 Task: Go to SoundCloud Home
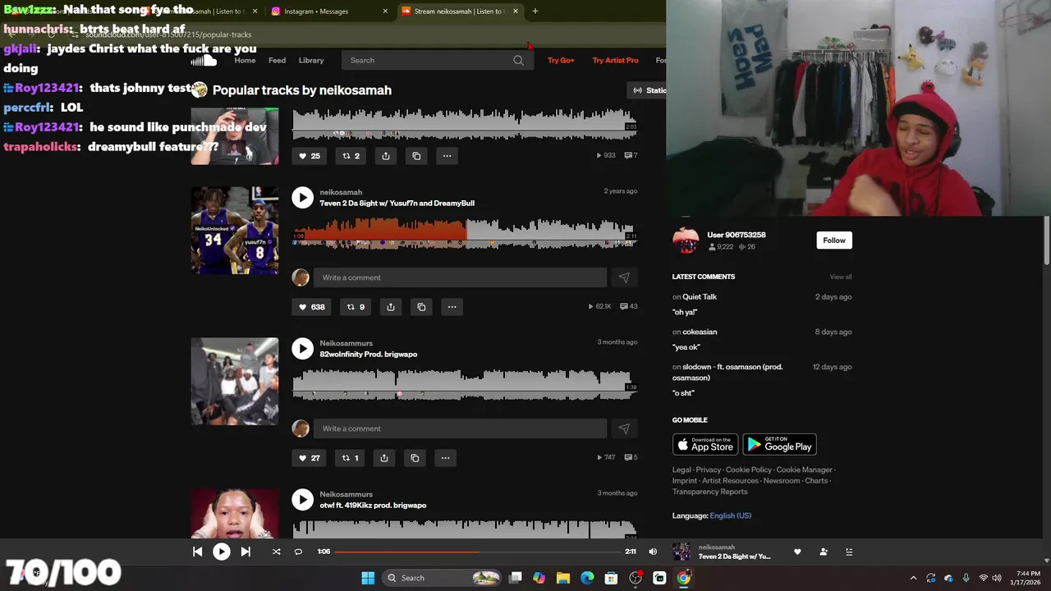point(245,60)
